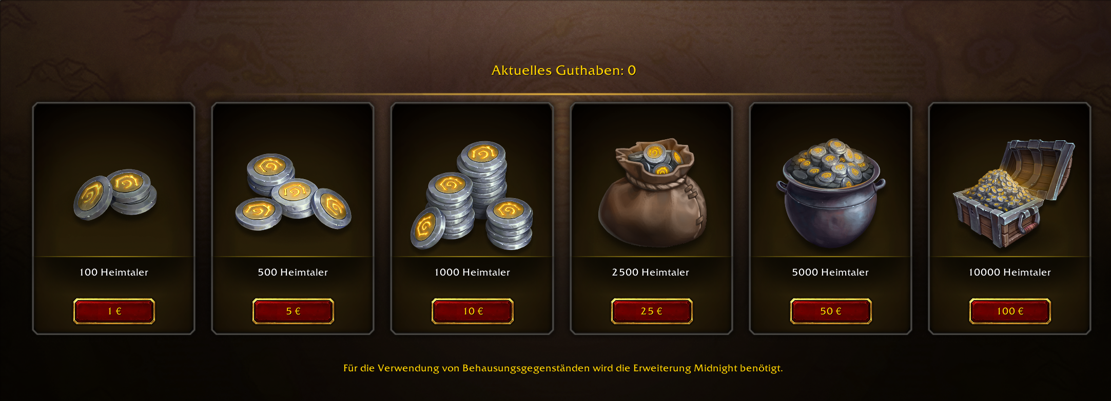Click the 2500 Heimtaler label
Screen dimensions: 1111x401
pos(651,272)
